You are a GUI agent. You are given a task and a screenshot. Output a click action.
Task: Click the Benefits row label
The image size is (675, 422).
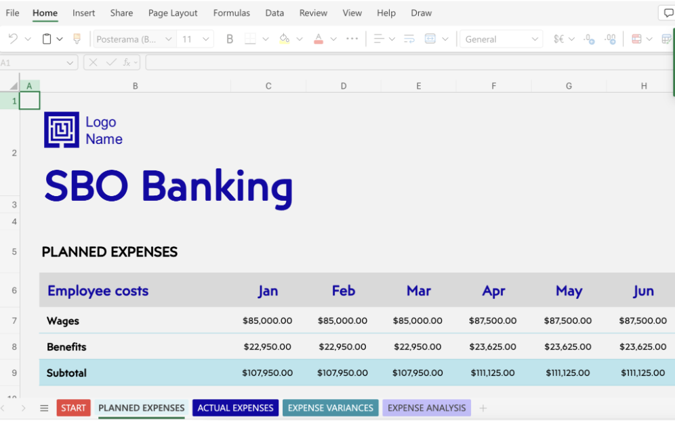(66, 347)
